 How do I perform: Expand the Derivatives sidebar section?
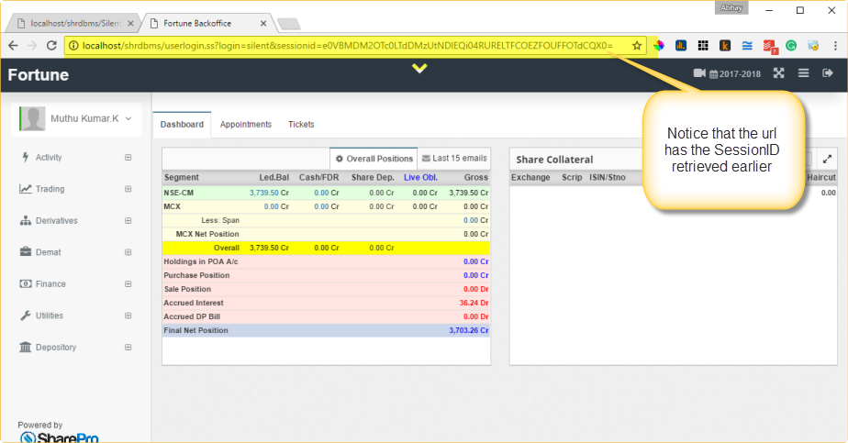pos(128,221)
